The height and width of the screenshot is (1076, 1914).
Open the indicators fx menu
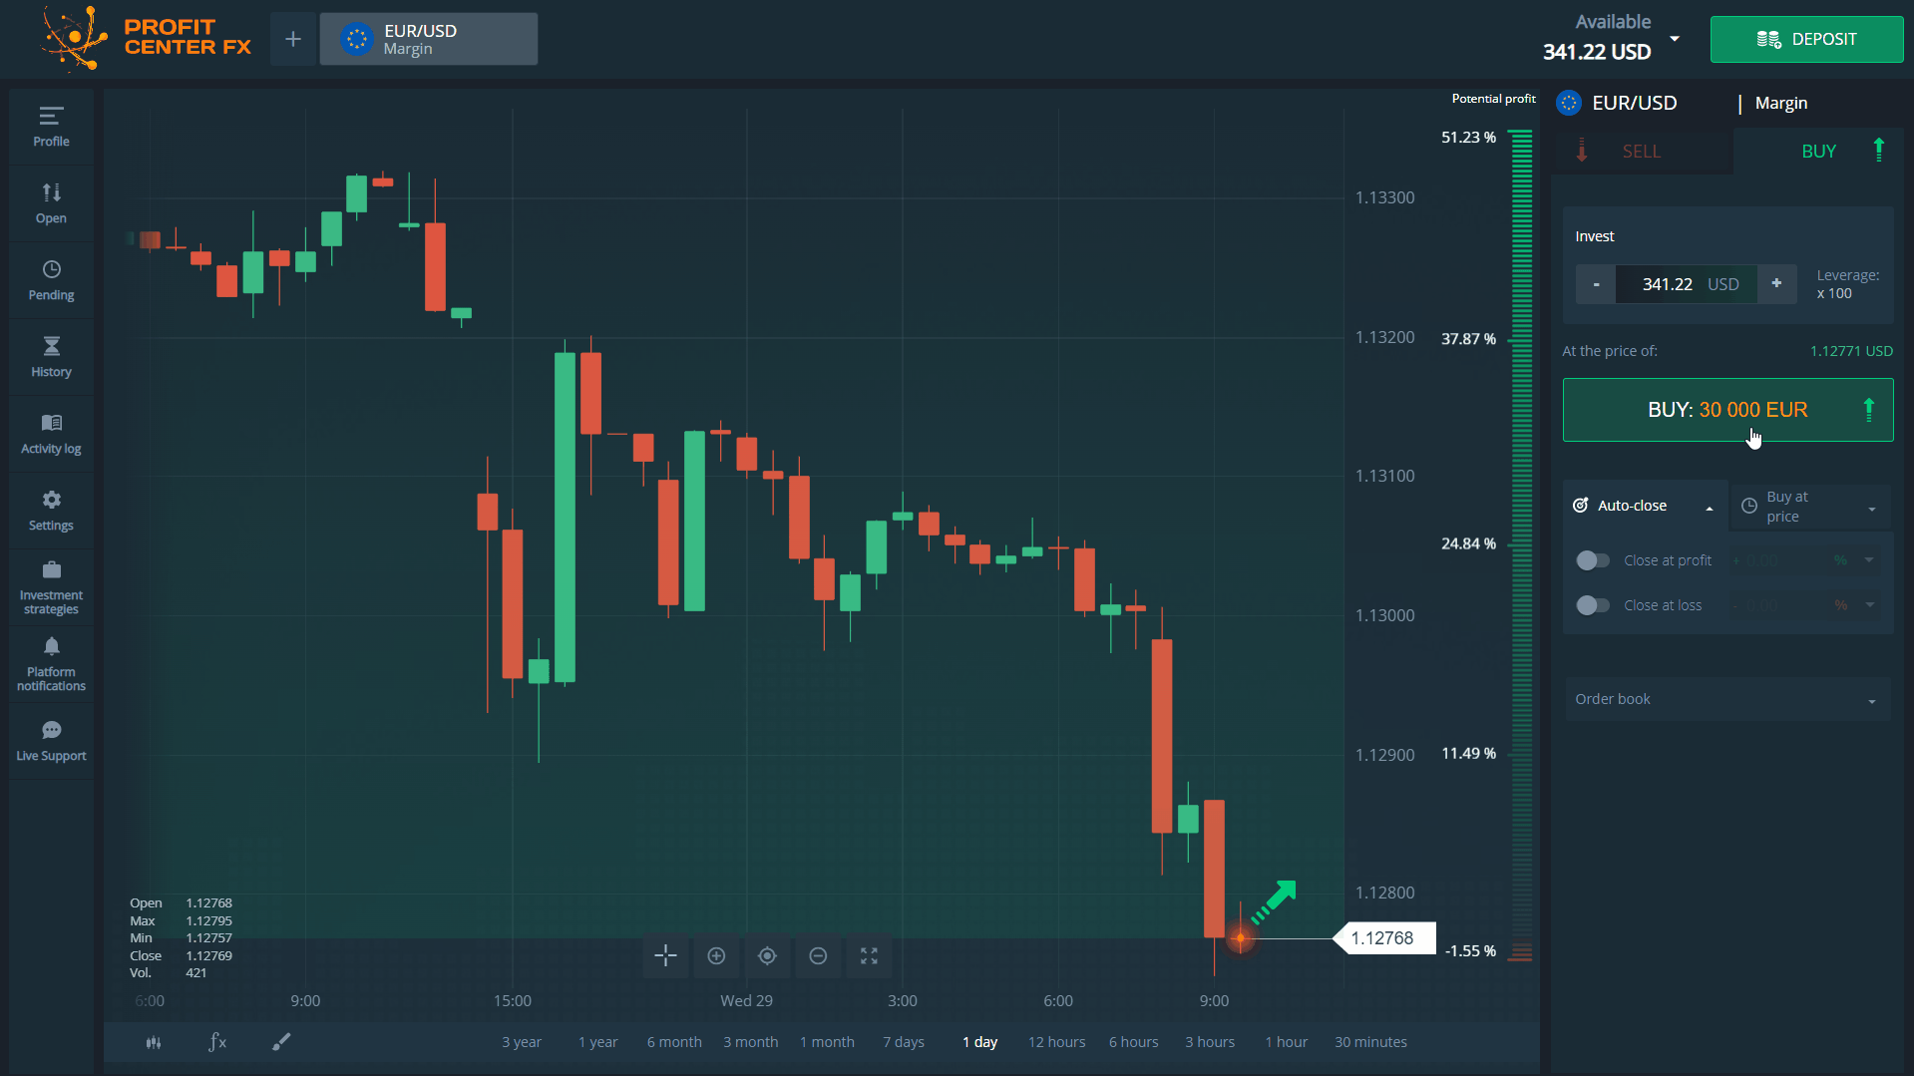[x=217, y=1042]
